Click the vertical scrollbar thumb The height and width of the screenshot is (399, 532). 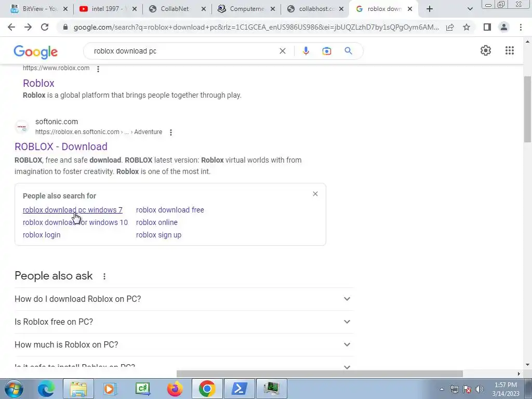point(528,109)
